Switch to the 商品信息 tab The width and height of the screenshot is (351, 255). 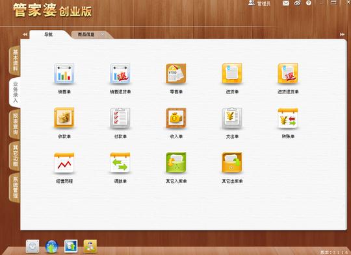click(x=86, y=34)
